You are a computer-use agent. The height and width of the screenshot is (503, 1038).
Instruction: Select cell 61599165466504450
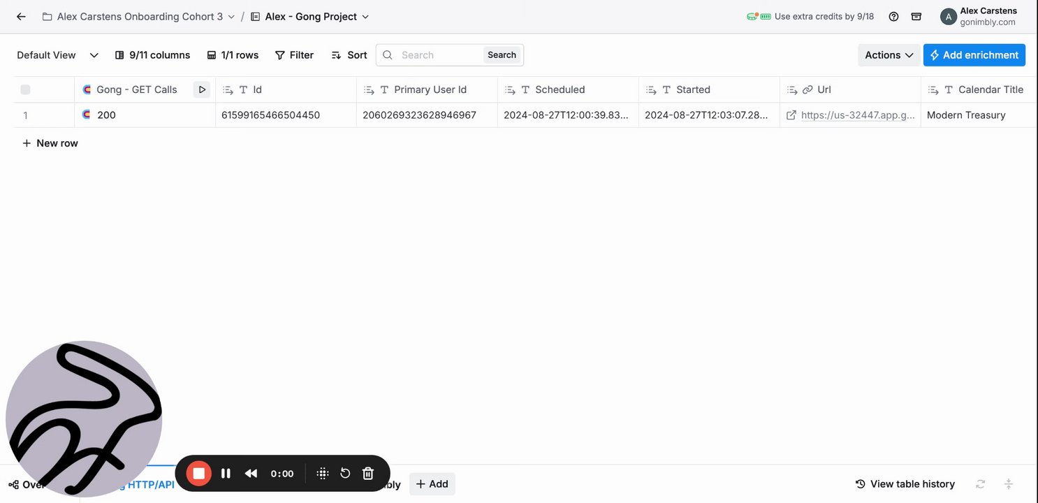[x=286, y=115]
